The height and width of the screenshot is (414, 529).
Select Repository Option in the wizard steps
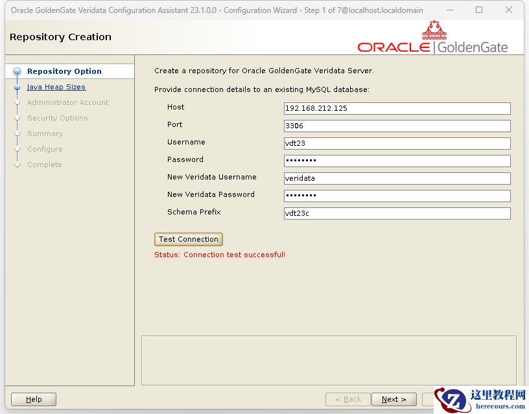[x=64, y=71]
